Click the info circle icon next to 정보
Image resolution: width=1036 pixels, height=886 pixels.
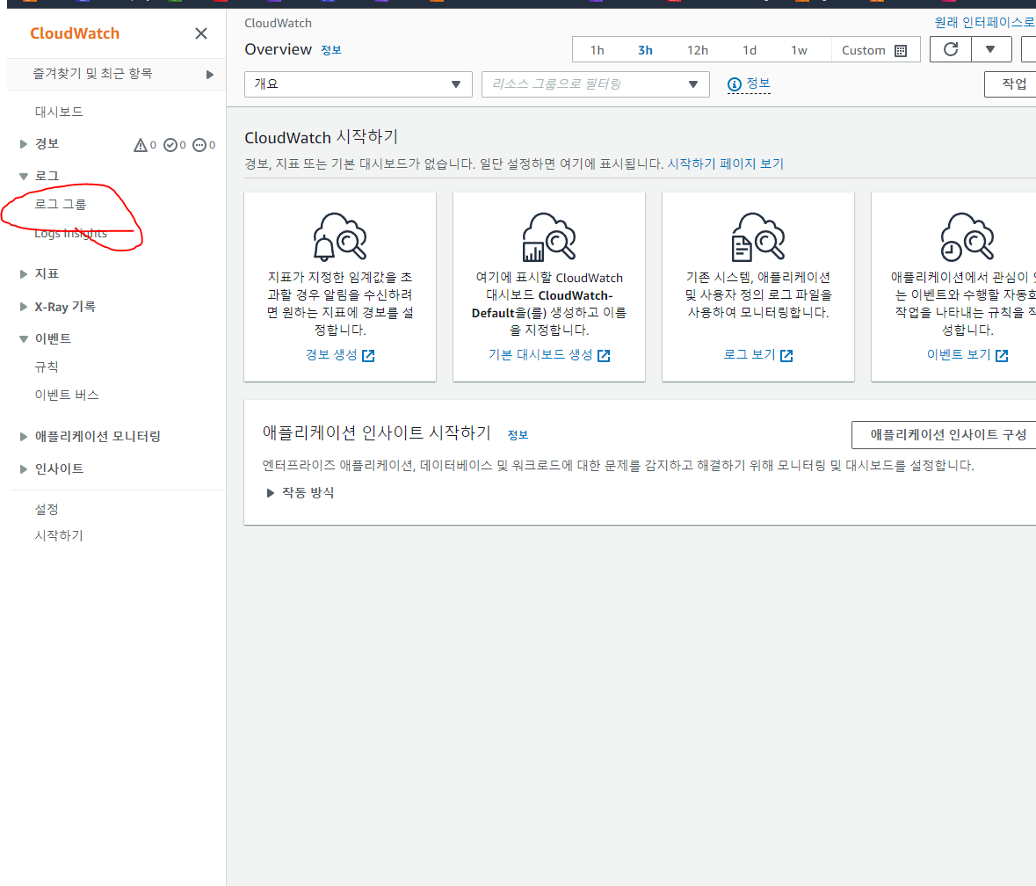click(734, 84)
